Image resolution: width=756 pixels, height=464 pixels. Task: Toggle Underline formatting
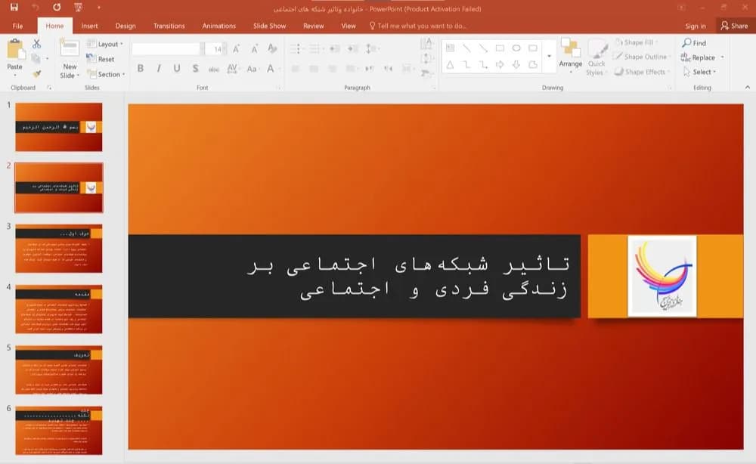click(177, 69)
